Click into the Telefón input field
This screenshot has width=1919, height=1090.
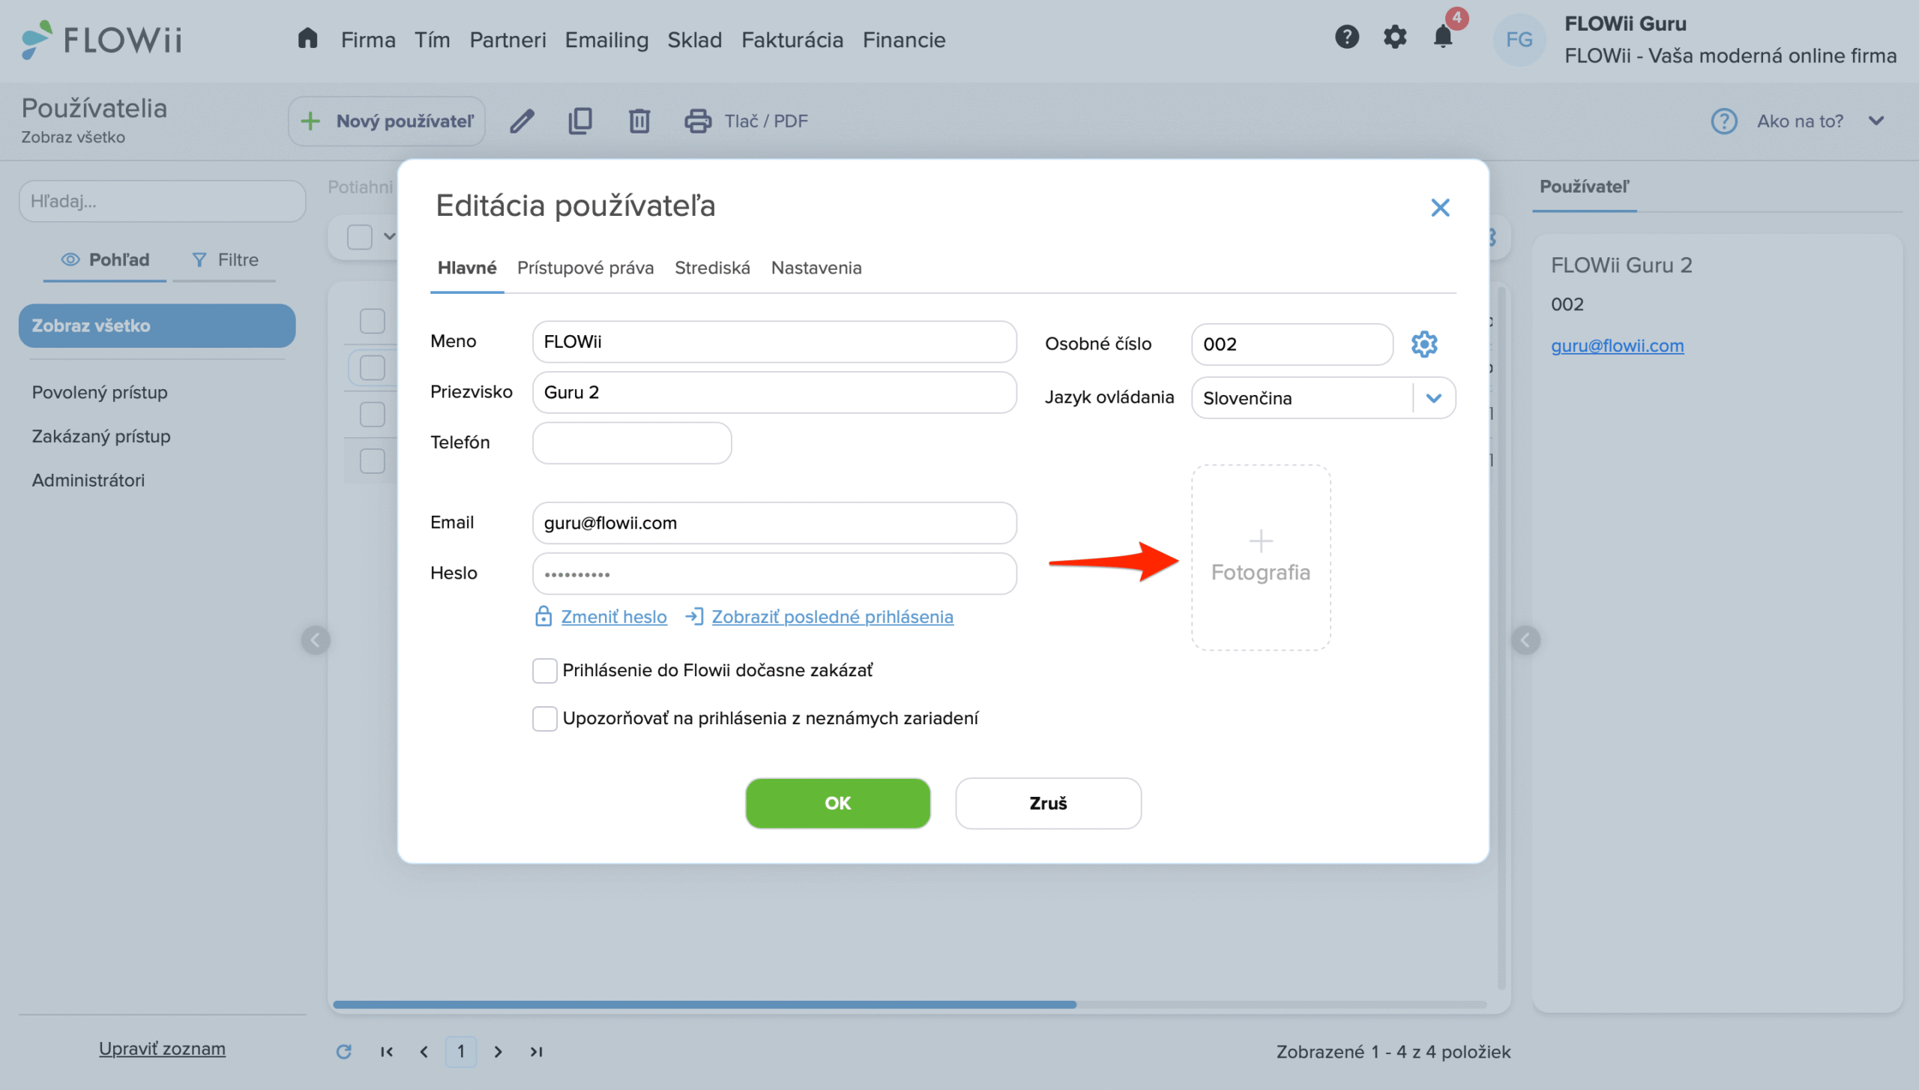pyautogui.click(x=631, y=442)
